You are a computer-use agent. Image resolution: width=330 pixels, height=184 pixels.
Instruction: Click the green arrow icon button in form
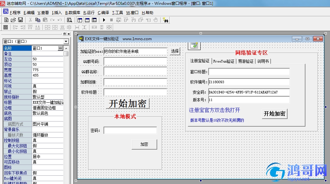[194, 46]
